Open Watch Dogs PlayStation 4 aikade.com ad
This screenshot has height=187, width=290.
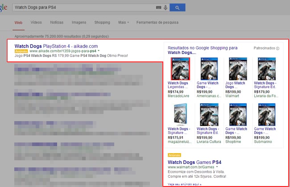point(56,46)
